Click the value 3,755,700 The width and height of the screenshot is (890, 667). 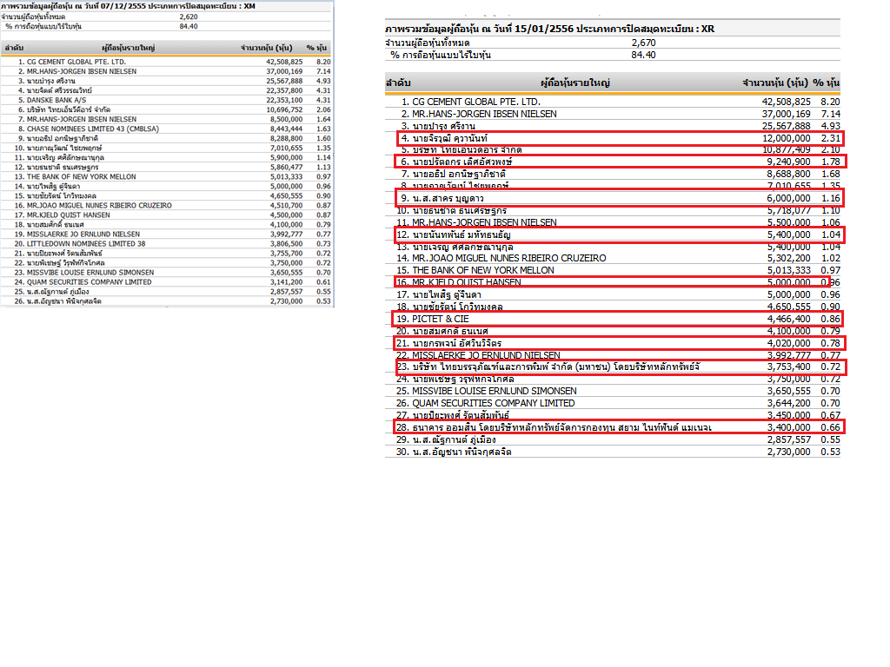[x=286, y=254]
